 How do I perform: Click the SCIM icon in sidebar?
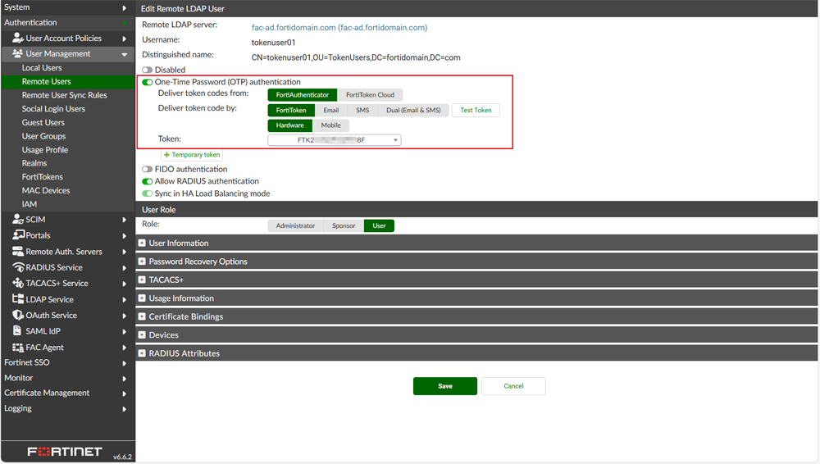click(x=17, y=220)
